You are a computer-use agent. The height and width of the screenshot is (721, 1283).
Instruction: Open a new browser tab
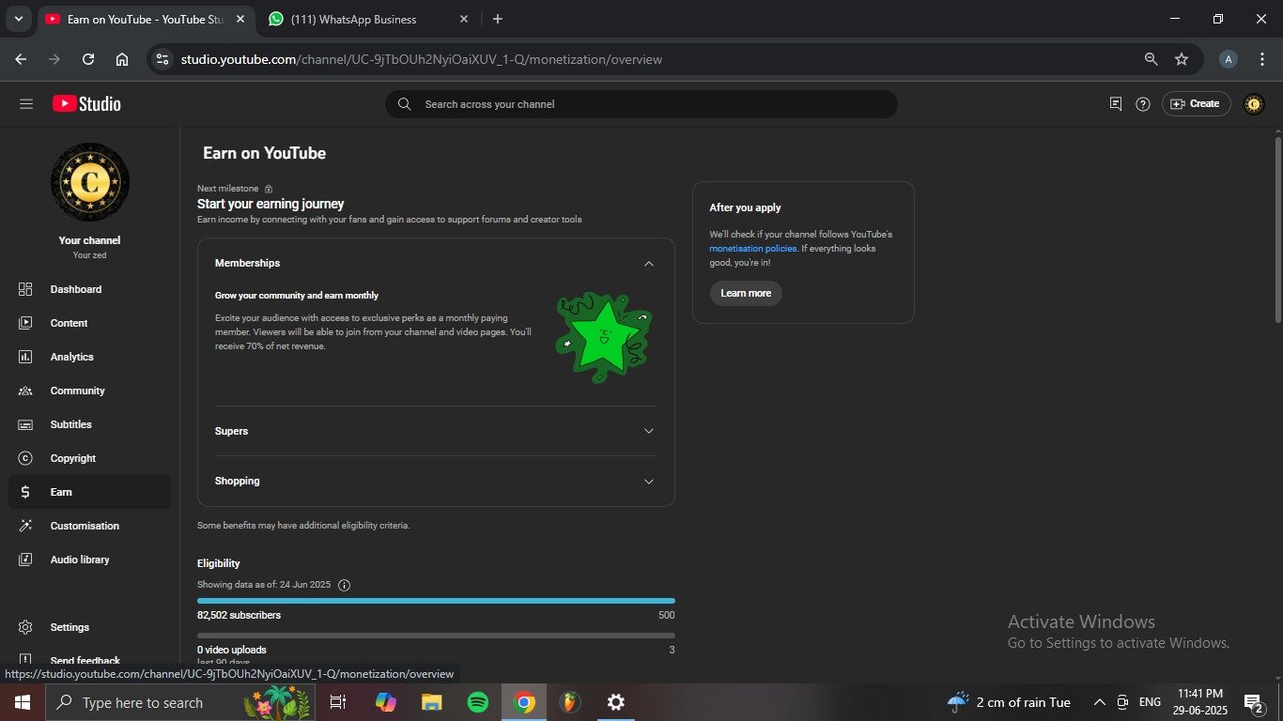[498, 19]
